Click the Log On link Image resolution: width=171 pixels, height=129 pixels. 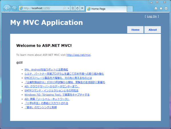click(x=152, y=16)
